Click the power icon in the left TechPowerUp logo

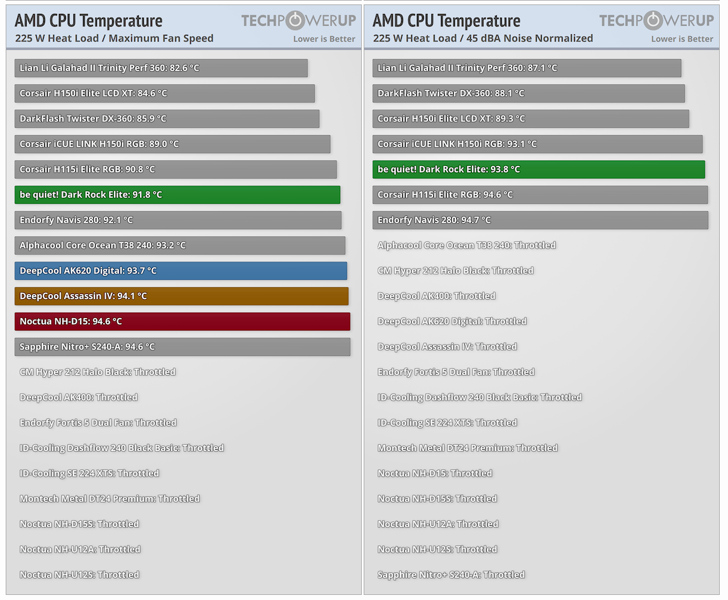[x=295, y=20]
